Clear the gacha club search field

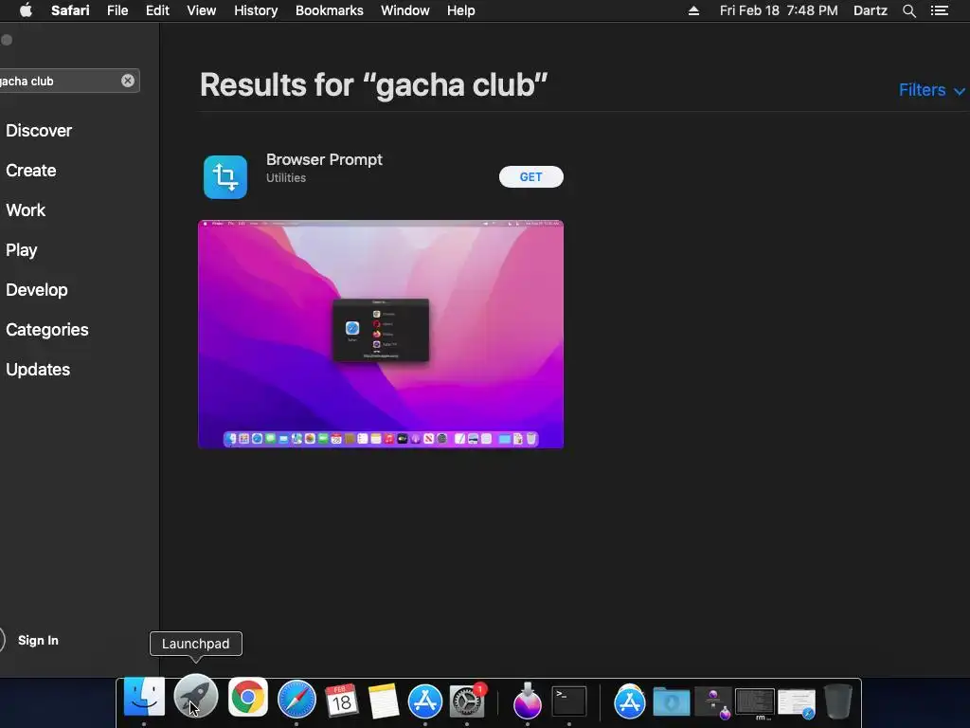point(128,81)
